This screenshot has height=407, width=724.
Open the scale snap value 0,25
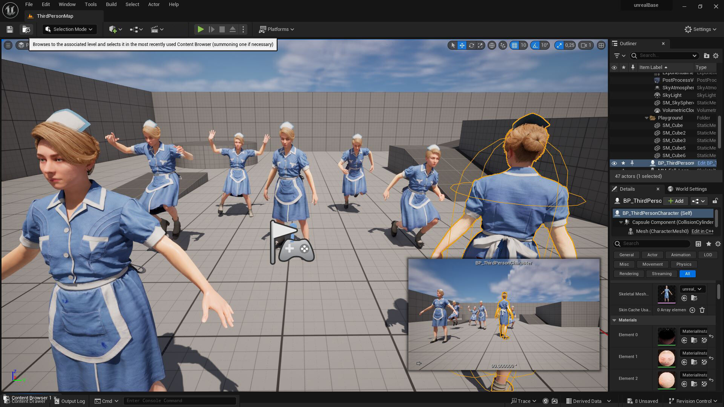pyautogui.click(x=570, y=45)
